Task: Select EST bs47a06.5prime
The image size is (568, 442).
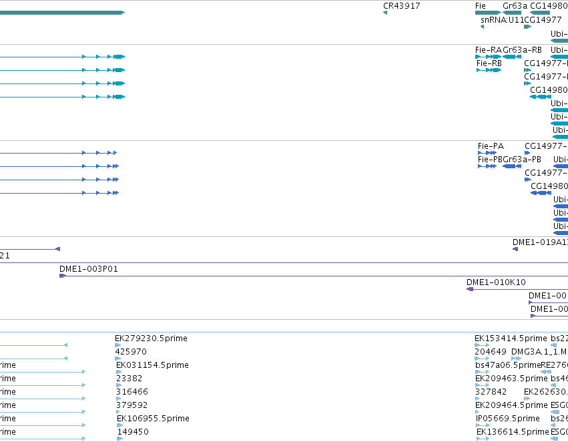Action: click(482, 372)
